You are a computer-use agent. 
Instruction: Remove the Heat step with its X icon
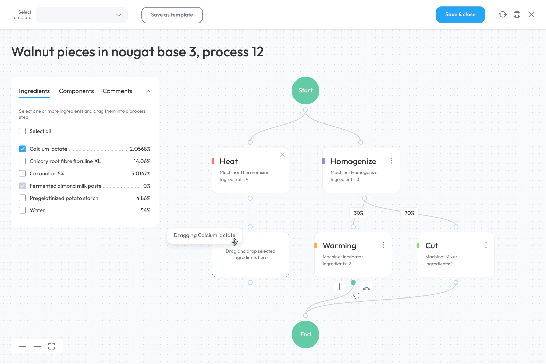[282, 155]
